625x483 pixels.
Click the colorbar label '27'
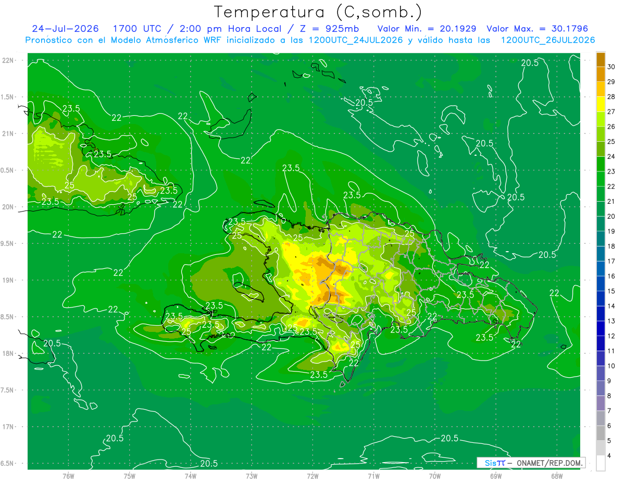point(611,112)
